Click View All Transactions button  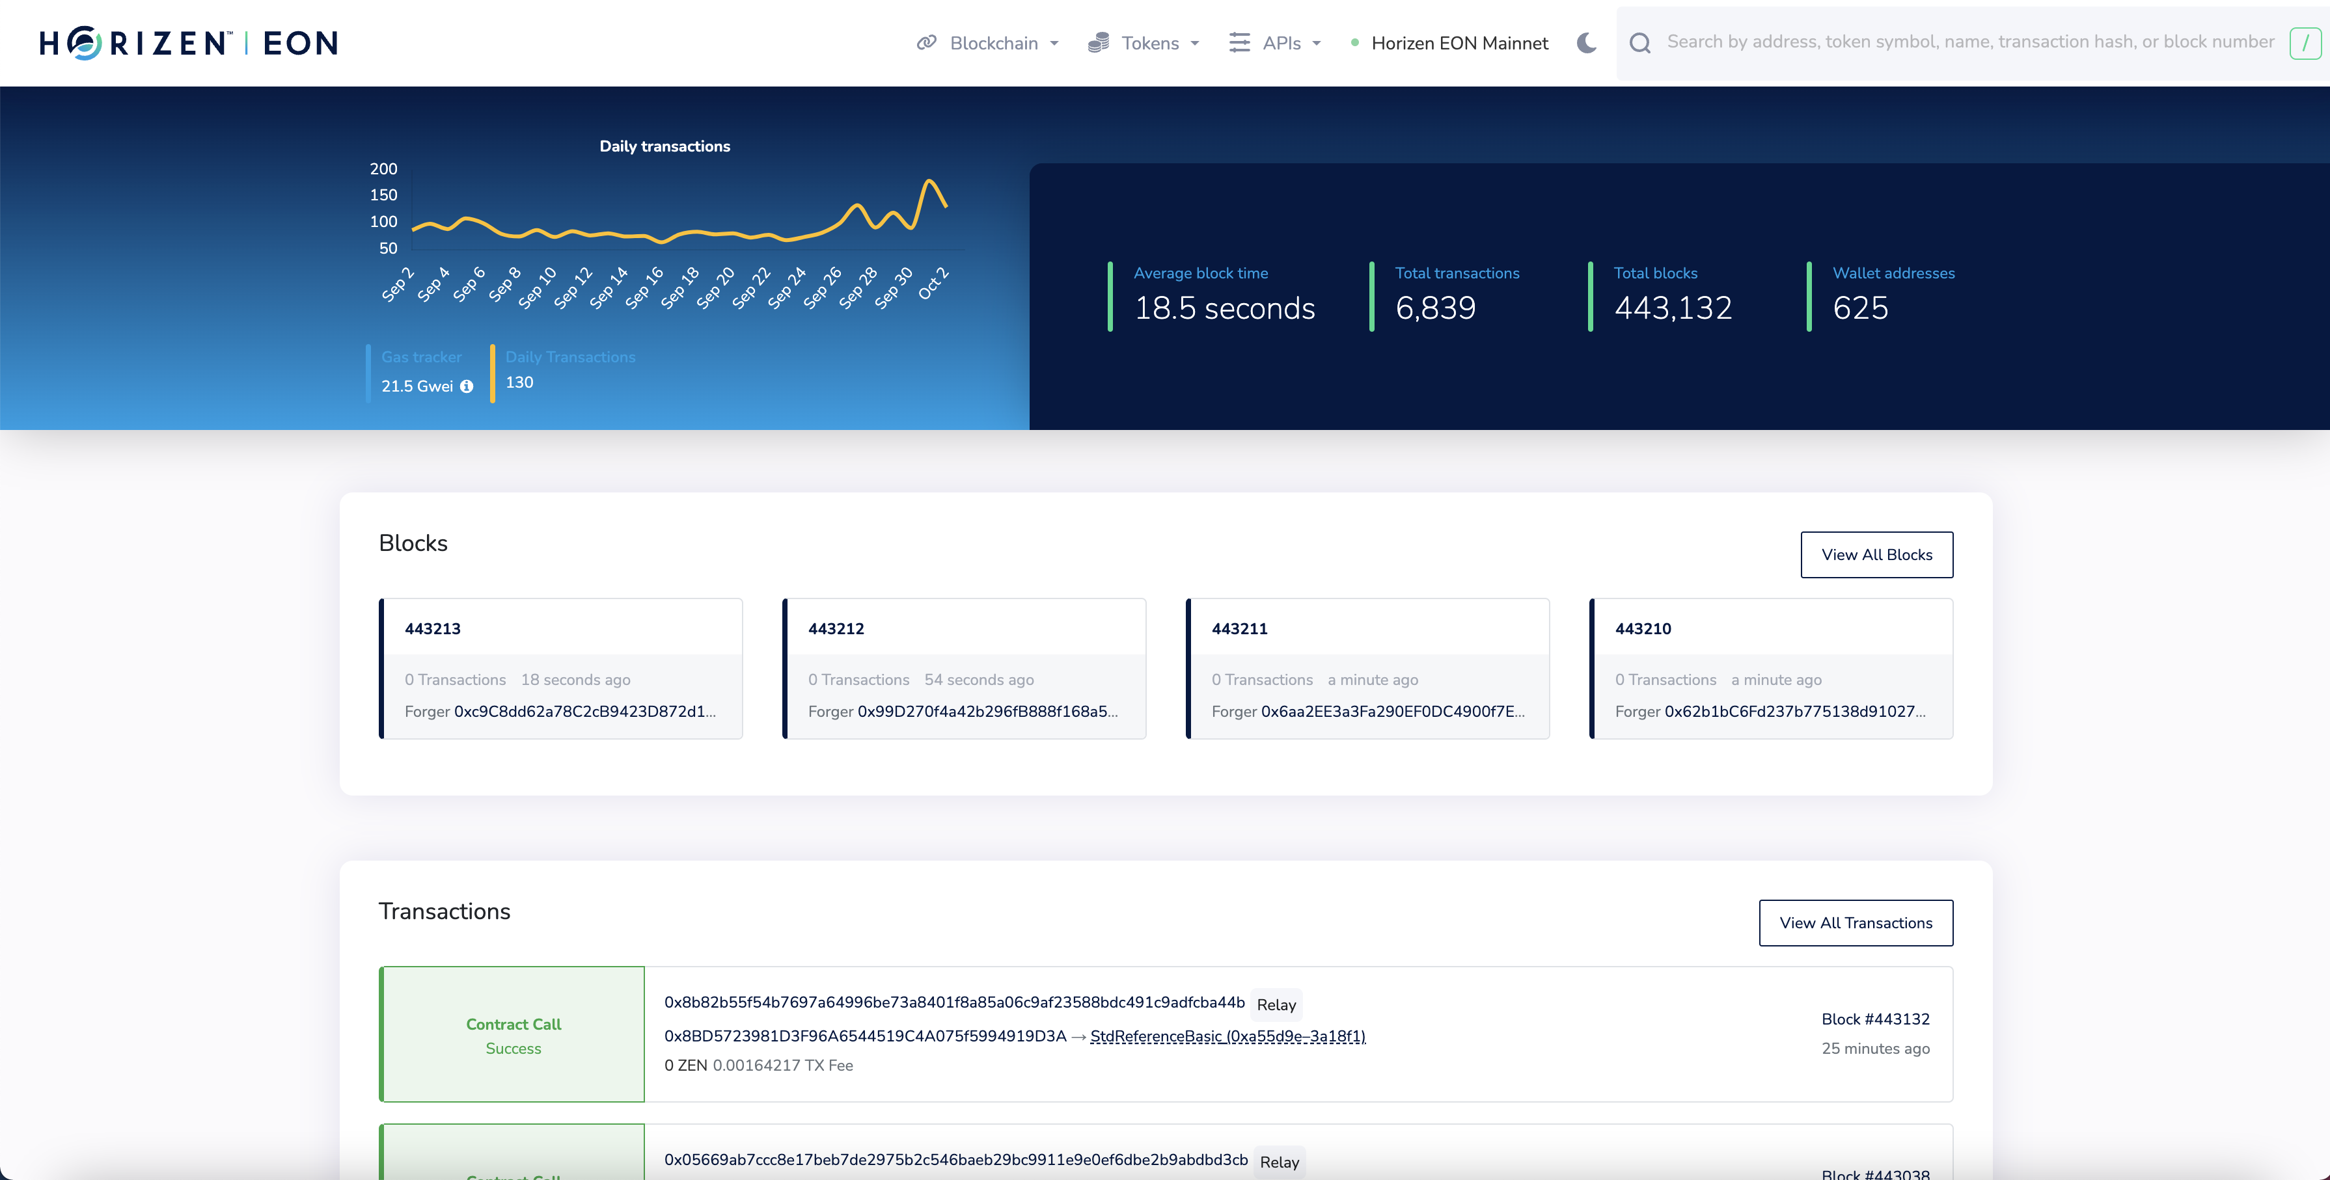pos(1856,922)
